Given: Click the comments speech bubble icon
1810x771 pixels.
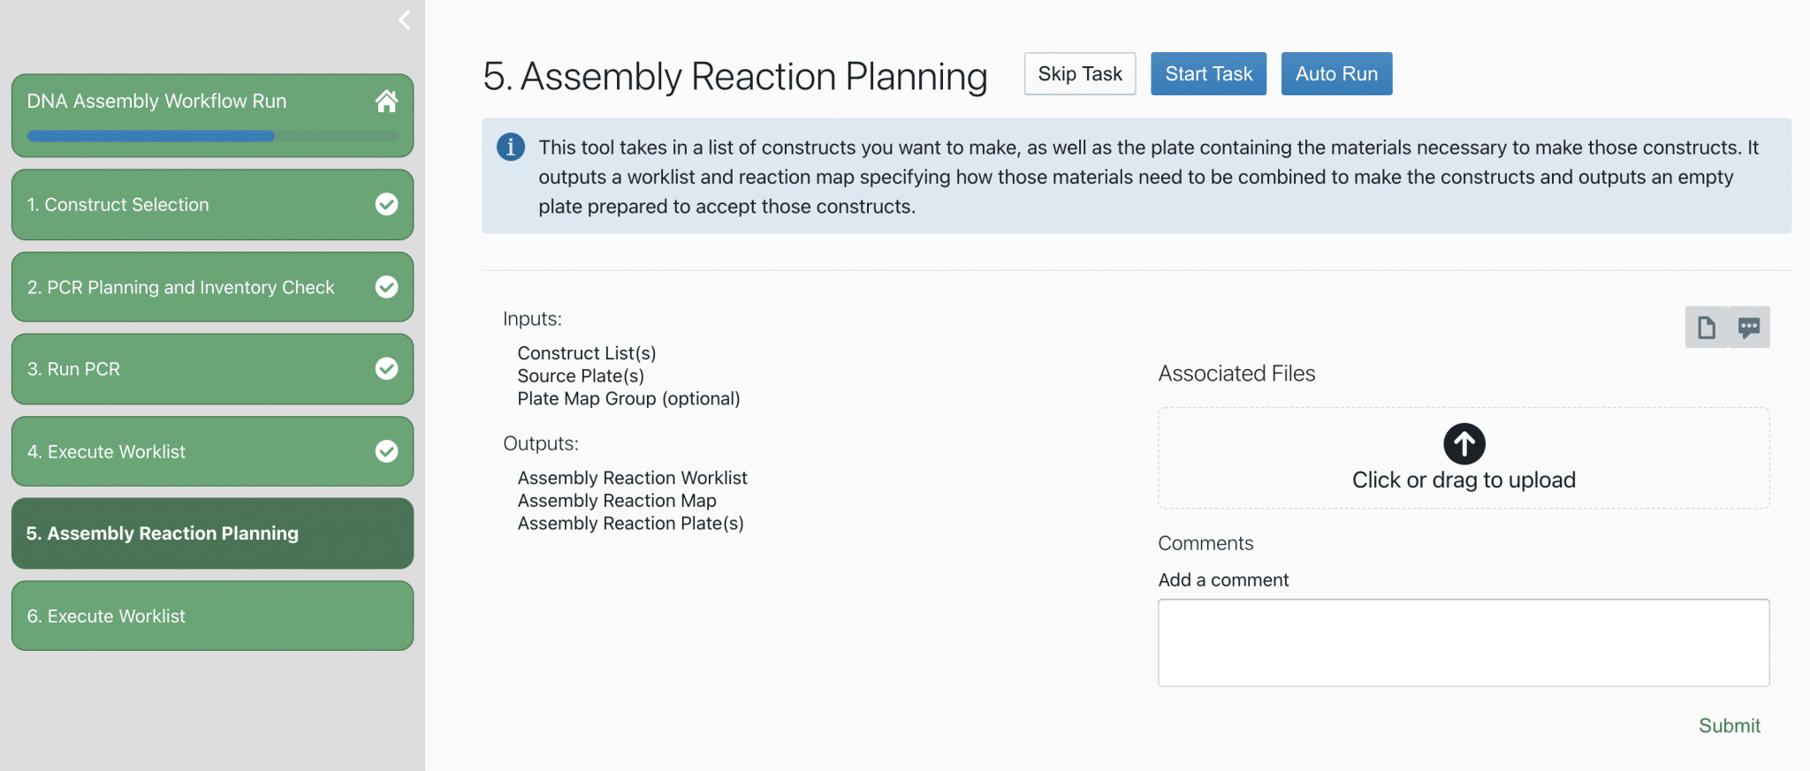Looking at the screenshot, I should [1749, 328].
